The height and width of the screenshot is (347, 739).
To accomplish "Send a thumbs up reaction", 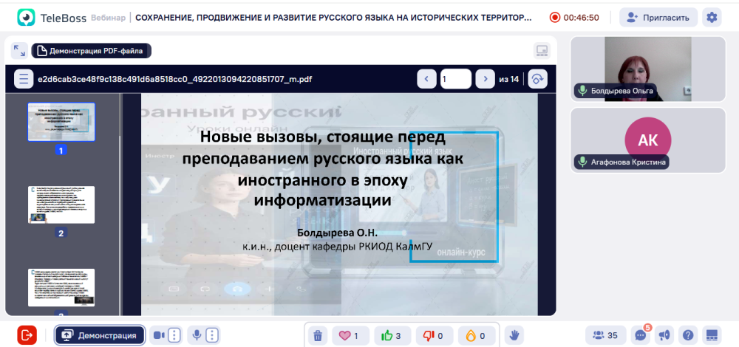I will 392,336.
